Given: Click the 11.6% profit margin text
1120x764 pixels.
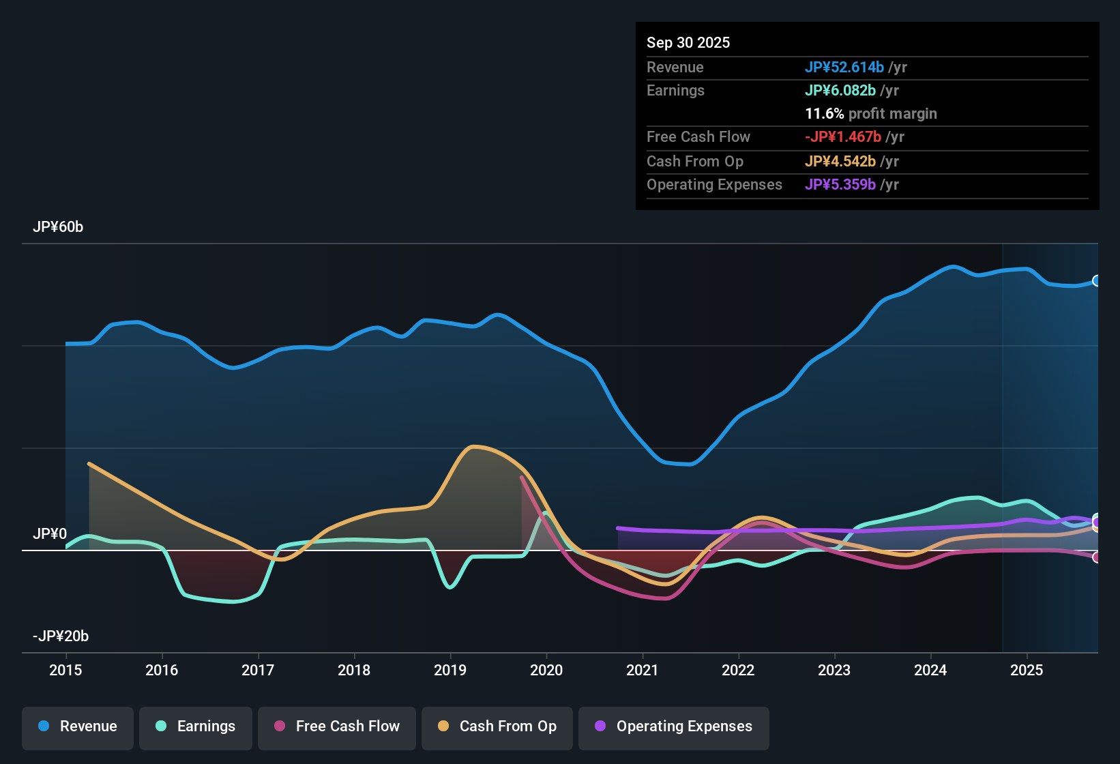Looking at the screenshot, I should (871, 113).
